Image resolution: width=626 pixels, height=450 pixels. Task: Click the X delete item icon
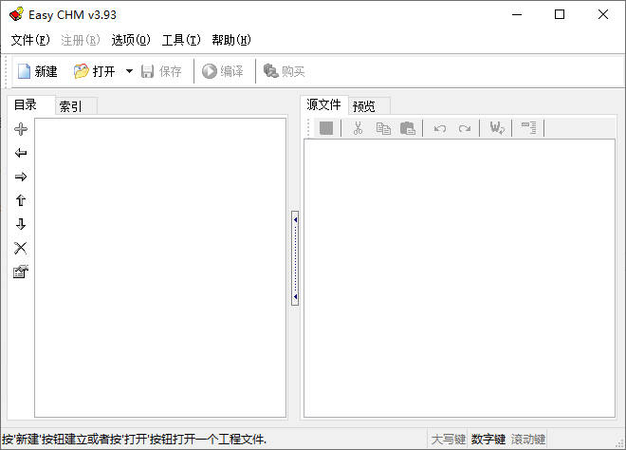(21, 248)
